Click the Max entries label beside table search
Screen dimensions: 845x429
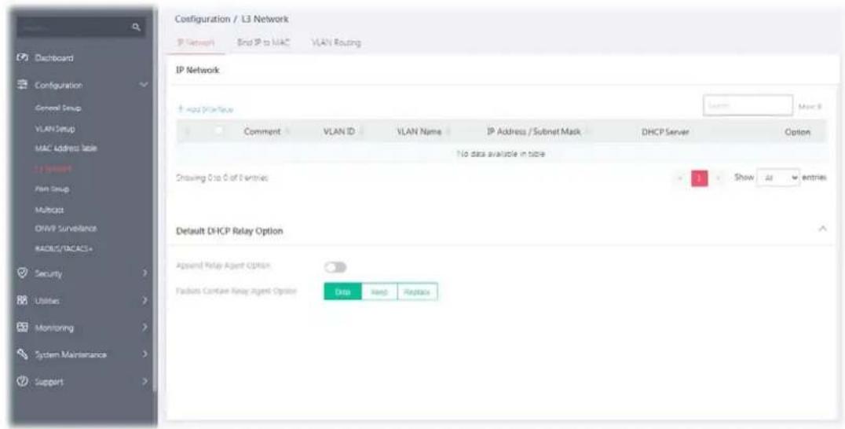point(810,107)
